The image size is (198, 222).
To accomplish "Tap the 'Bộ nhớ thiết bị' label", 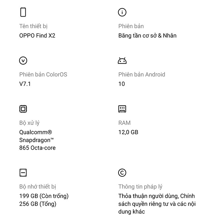I will pos(40,187).
